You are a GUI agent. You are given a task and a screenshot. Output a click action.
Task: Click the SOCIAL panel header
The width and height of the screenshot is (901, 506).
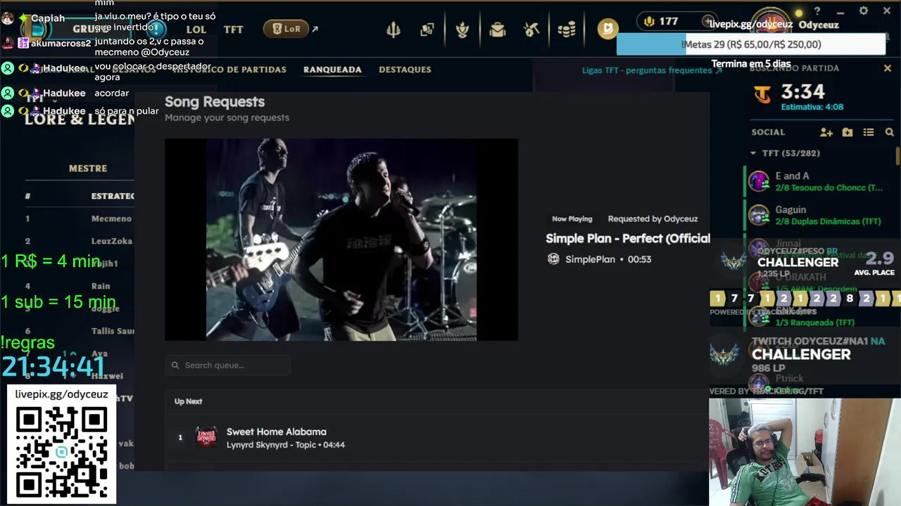(768, 132)
